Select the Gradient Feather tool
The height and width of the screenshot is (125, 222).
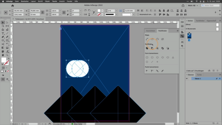click(x=7, y=48)
